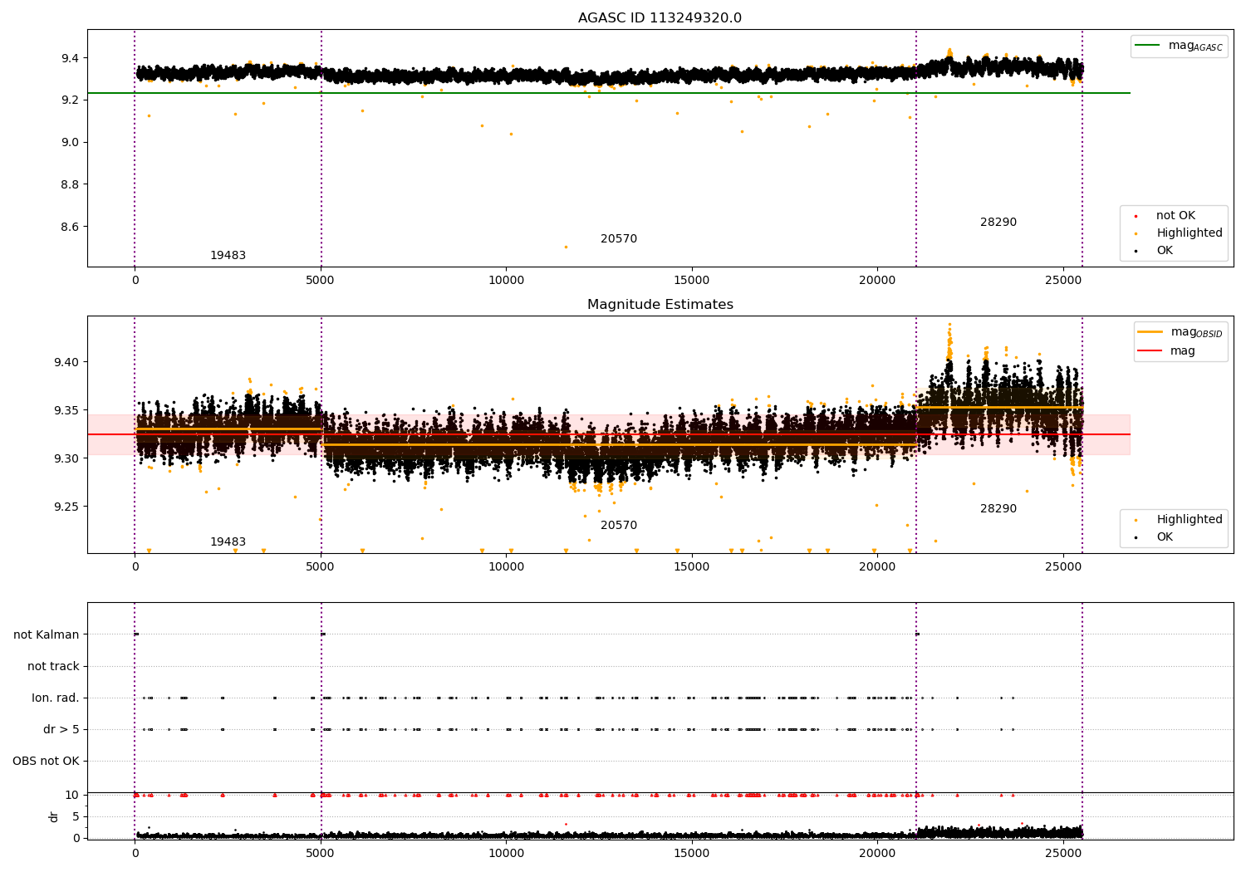Viewport: 1246px width, 872px height.
Task: Click OBSID label 20570 in middle plot
Action: pyautogui.click(x=619, y=526)
